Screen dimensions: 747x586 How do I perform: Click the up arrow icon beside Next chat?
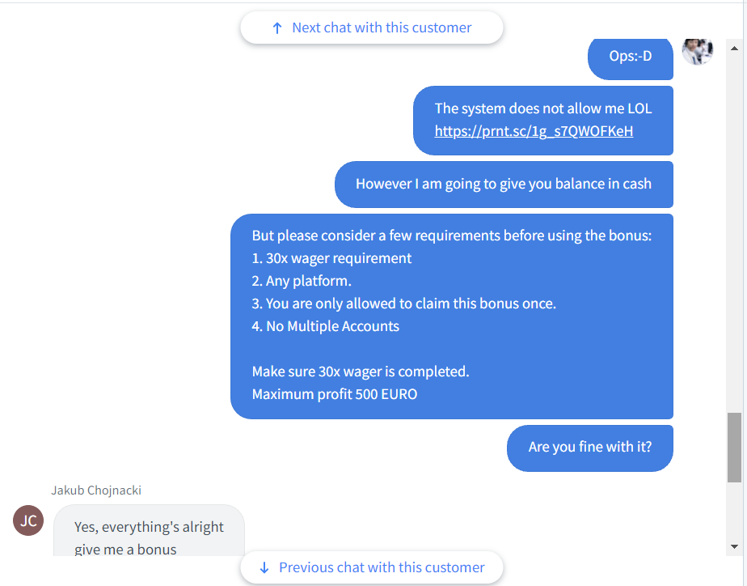[276, 28]
